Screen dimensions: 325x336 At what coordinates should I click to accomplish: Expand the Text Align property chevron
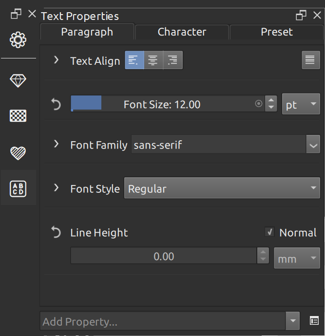point(56,60)
